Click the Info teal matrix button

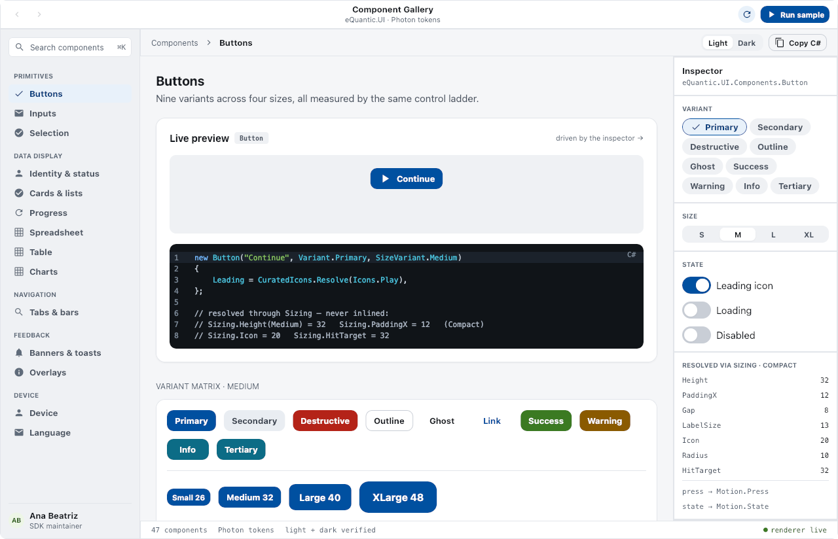[x=188, y=449]
